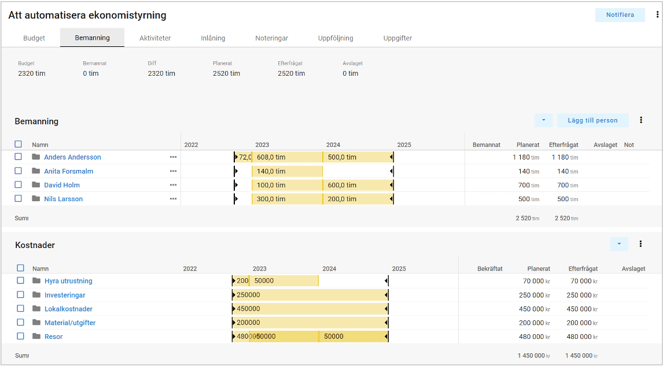Open row options for David Holm
663x366 pixels.
(x=173, y=185)
